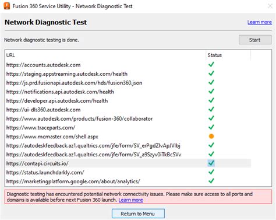Viewport: 276px width, 220px height.
Task: Select the staging.appstreaming.autodesk.com/health row
Action: 128,74
